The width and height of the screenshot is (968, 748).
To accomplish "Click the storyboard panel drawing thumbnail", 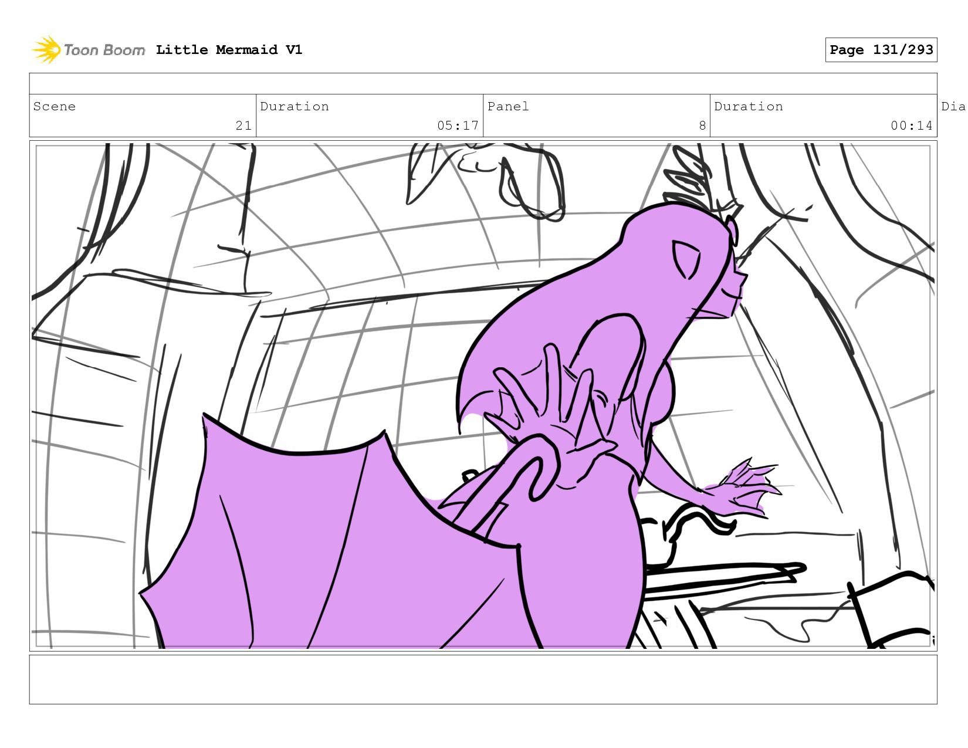I will [483, 396].
